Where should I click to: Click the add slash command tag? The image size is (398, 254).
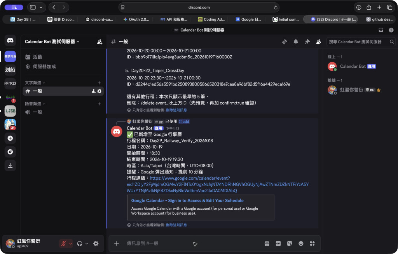(x=184, y=122)
